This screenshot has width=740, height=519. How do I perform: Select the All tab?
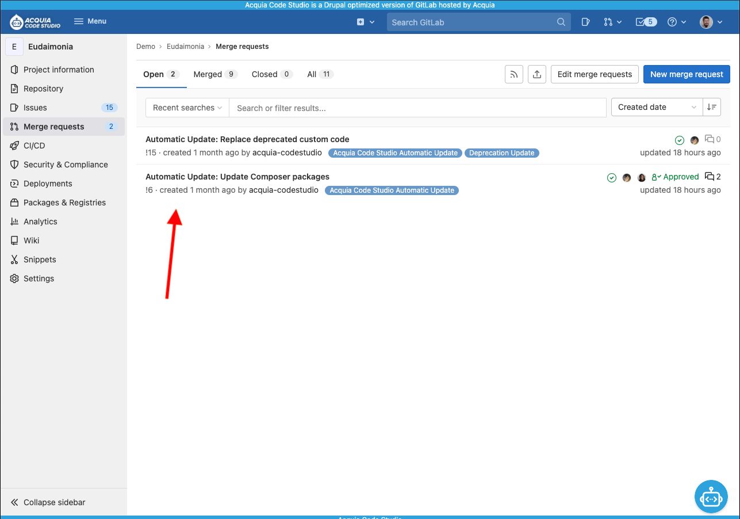tap(320, 74)
